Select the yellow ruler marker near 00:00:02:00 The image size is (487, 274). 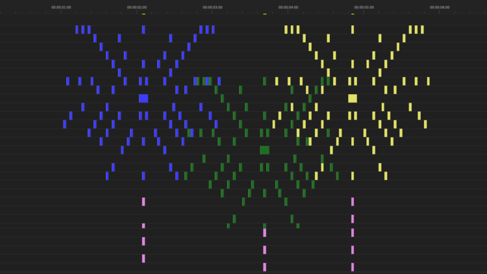click(144, 13)
